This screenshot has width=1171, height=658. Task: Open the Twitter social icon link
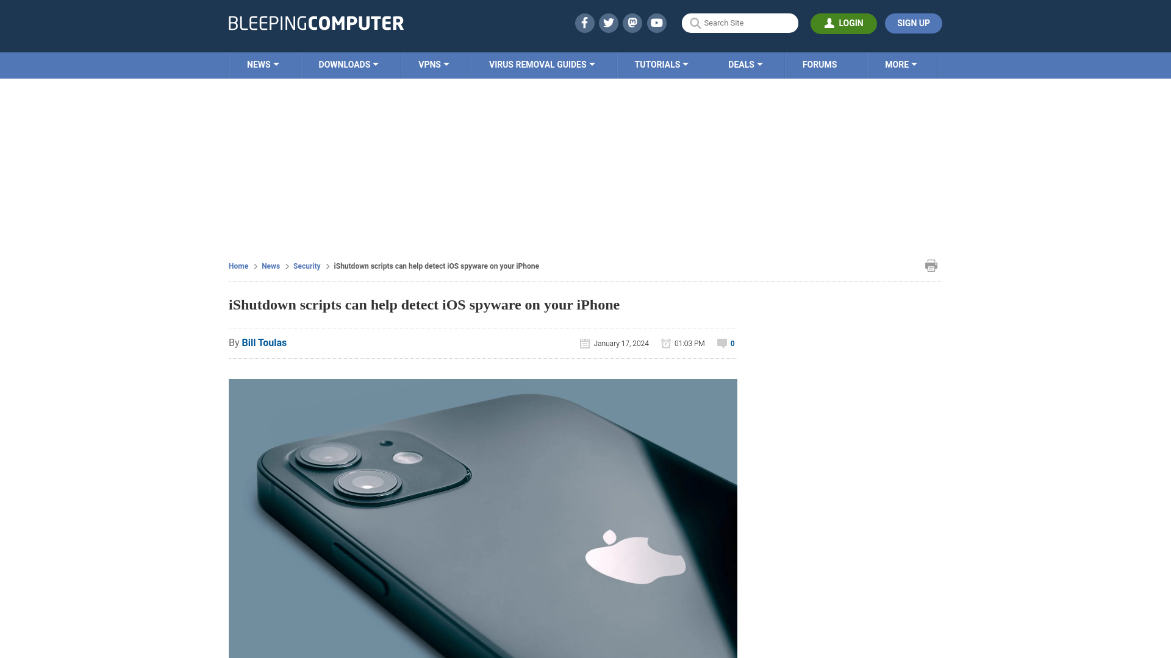(x=609, y=23)
